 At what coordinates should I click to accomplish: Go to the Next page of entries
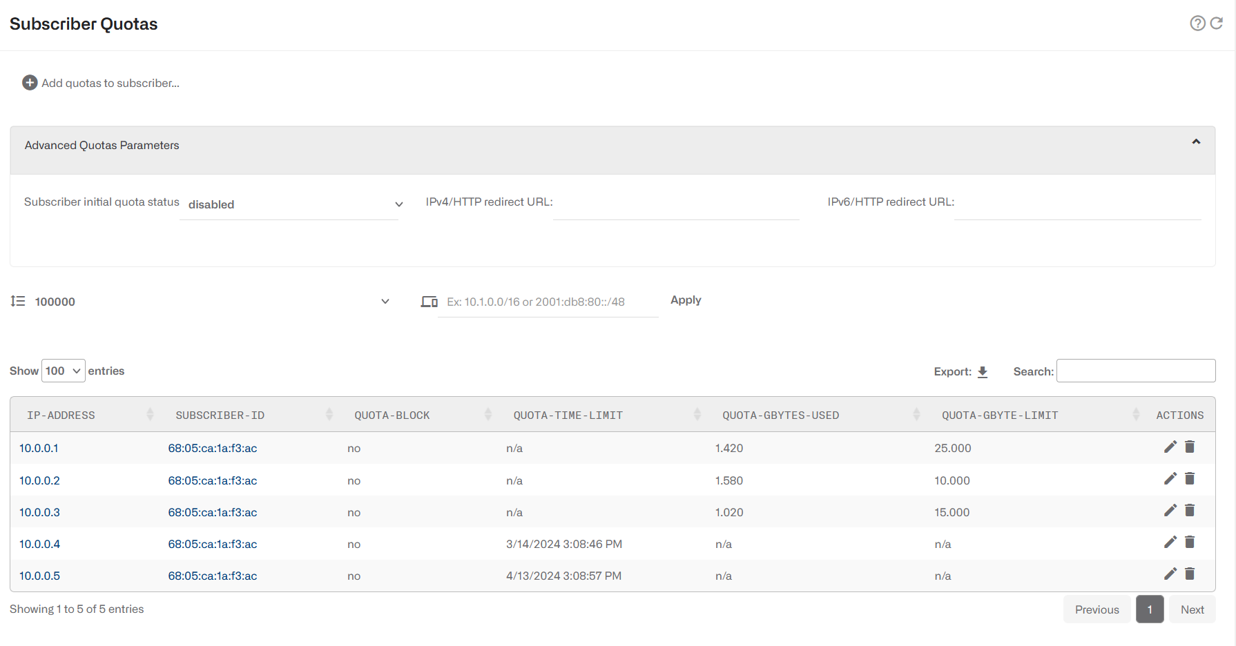click(1192, 609)
